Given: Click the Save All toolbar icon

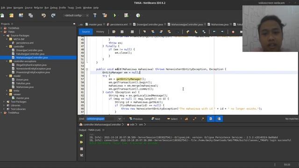Looking at the screenshot, I should [30, 15].
